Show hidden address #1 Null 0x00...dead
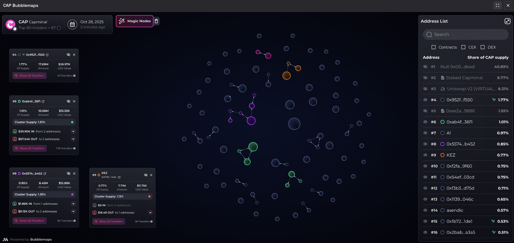This screenshot has width=514, height=243. pos(425,67)
